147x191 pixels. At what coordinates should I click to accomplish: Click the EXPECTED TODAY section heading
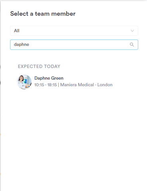click(39, 66)
